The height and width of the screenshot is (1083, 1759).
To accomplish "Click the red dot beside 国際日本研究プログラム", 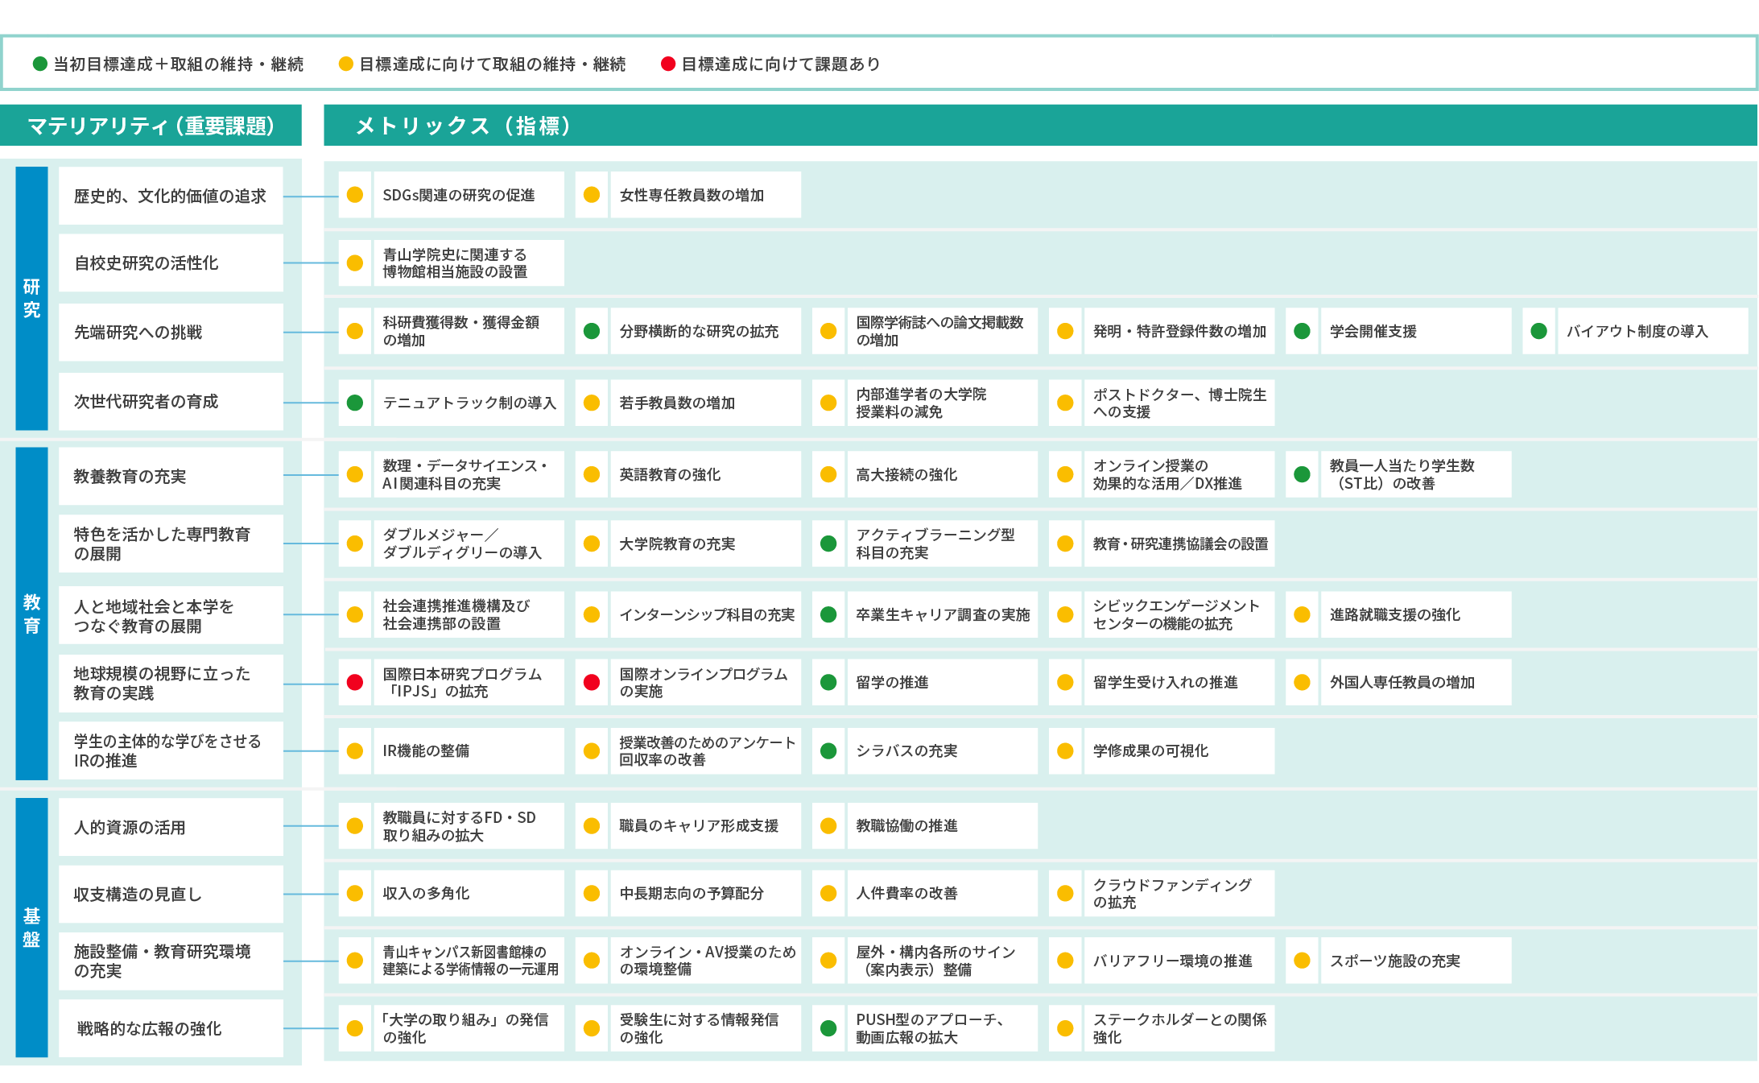I will pos(355,682).
